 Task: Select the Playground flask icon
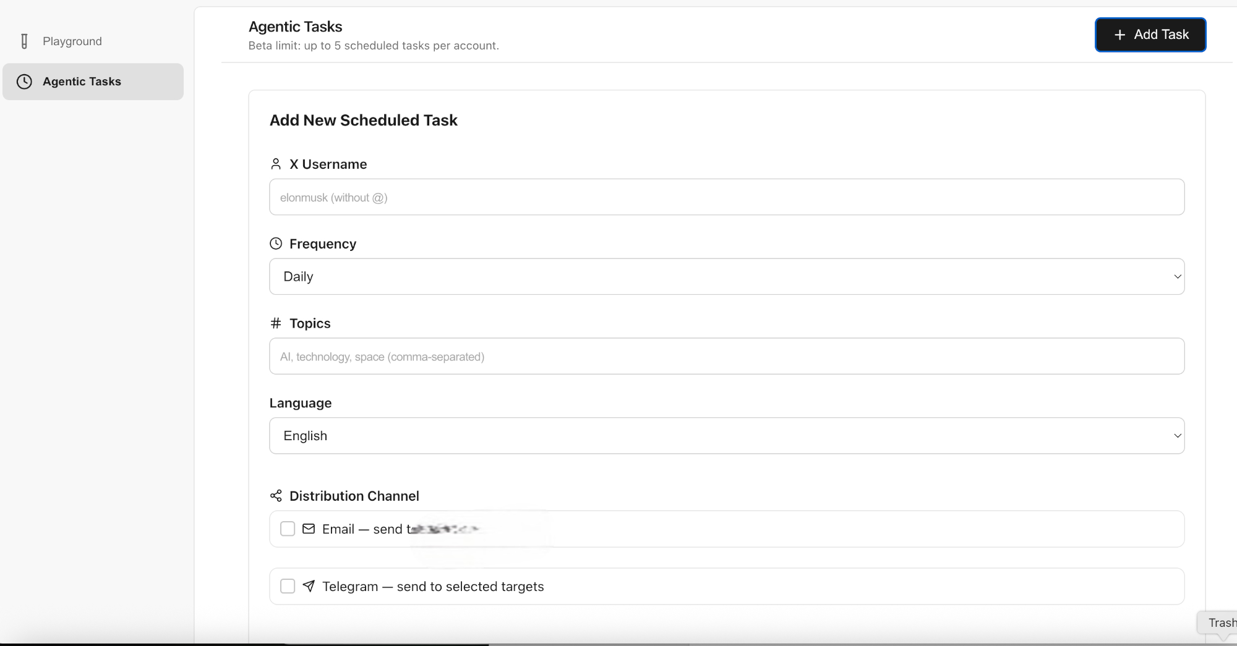[x=24, y=41]
